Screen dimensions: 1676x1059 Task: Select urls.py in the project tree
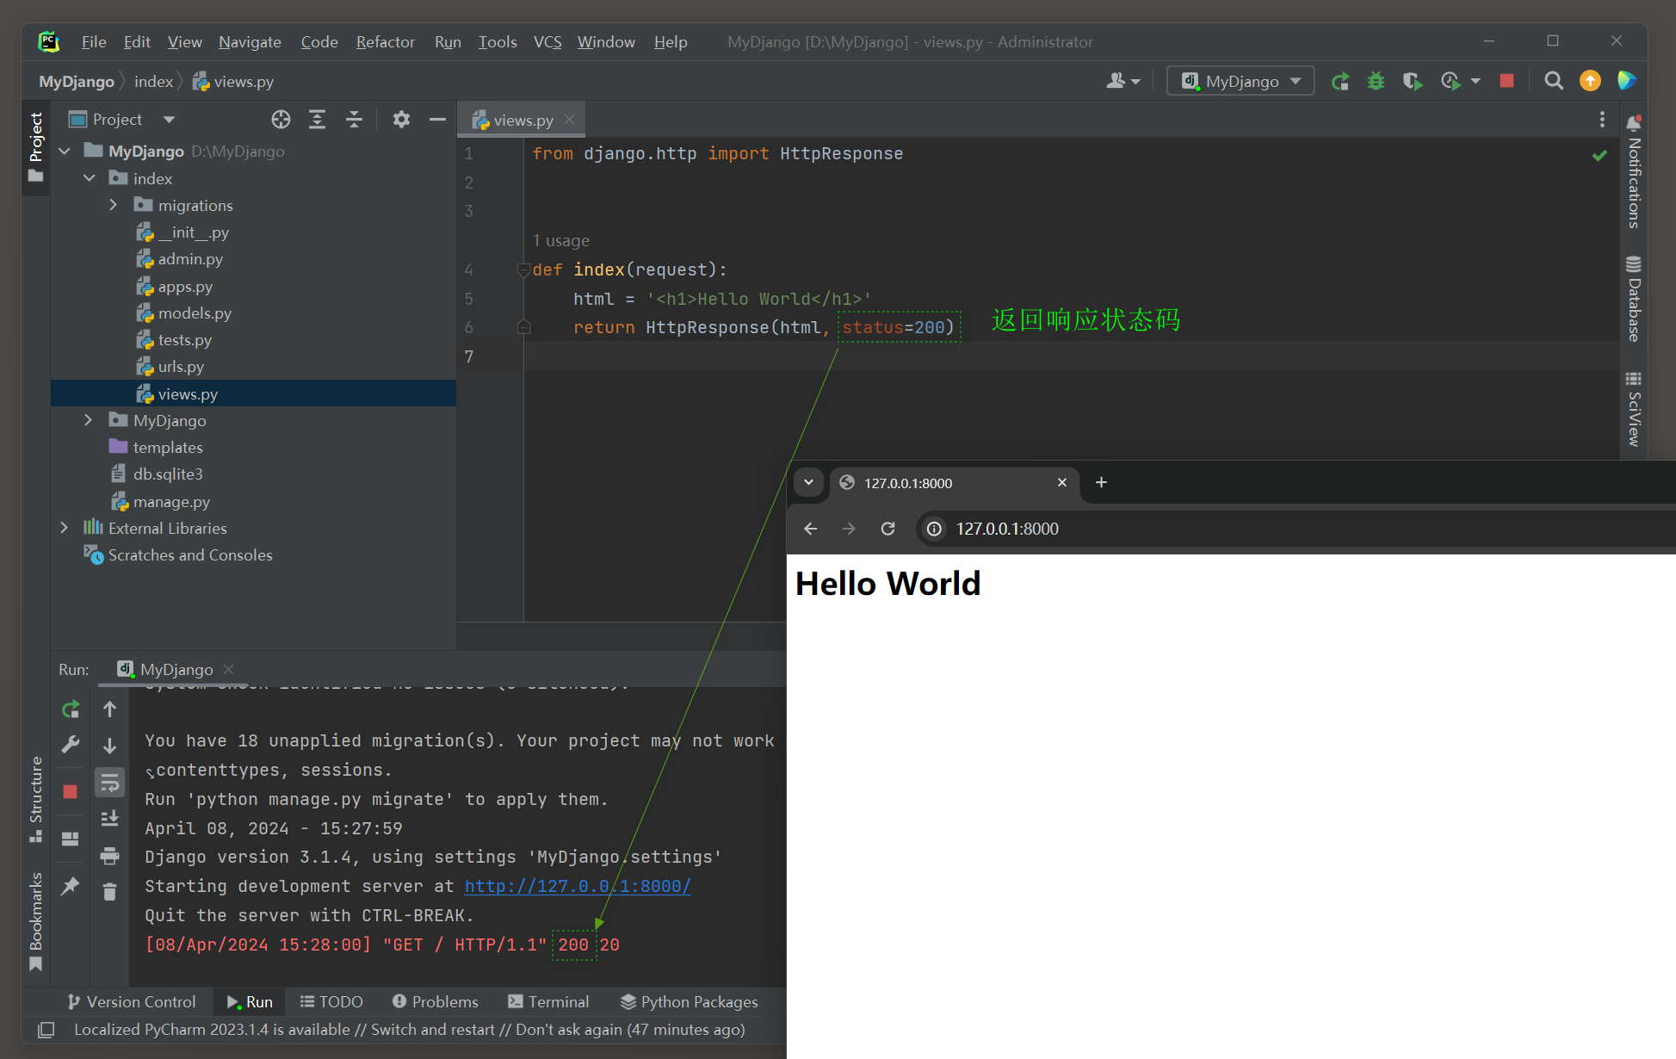(181, 367)
